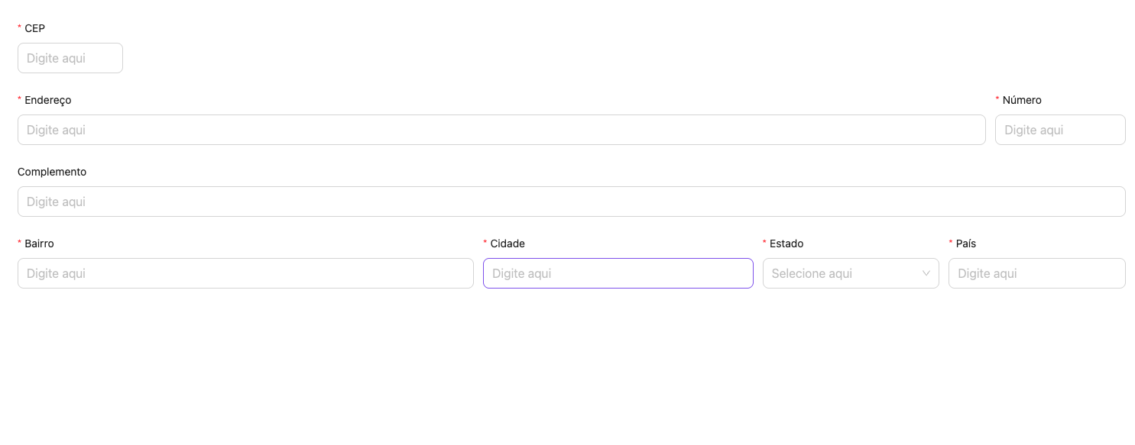Click into the Endereço text field

(x=501, y=130)
